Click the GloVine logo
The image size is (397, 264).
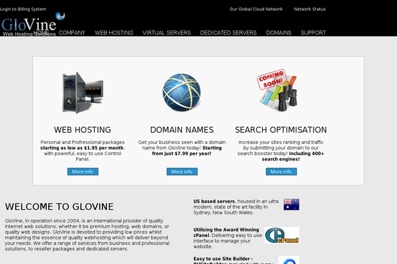pos(33,24)
